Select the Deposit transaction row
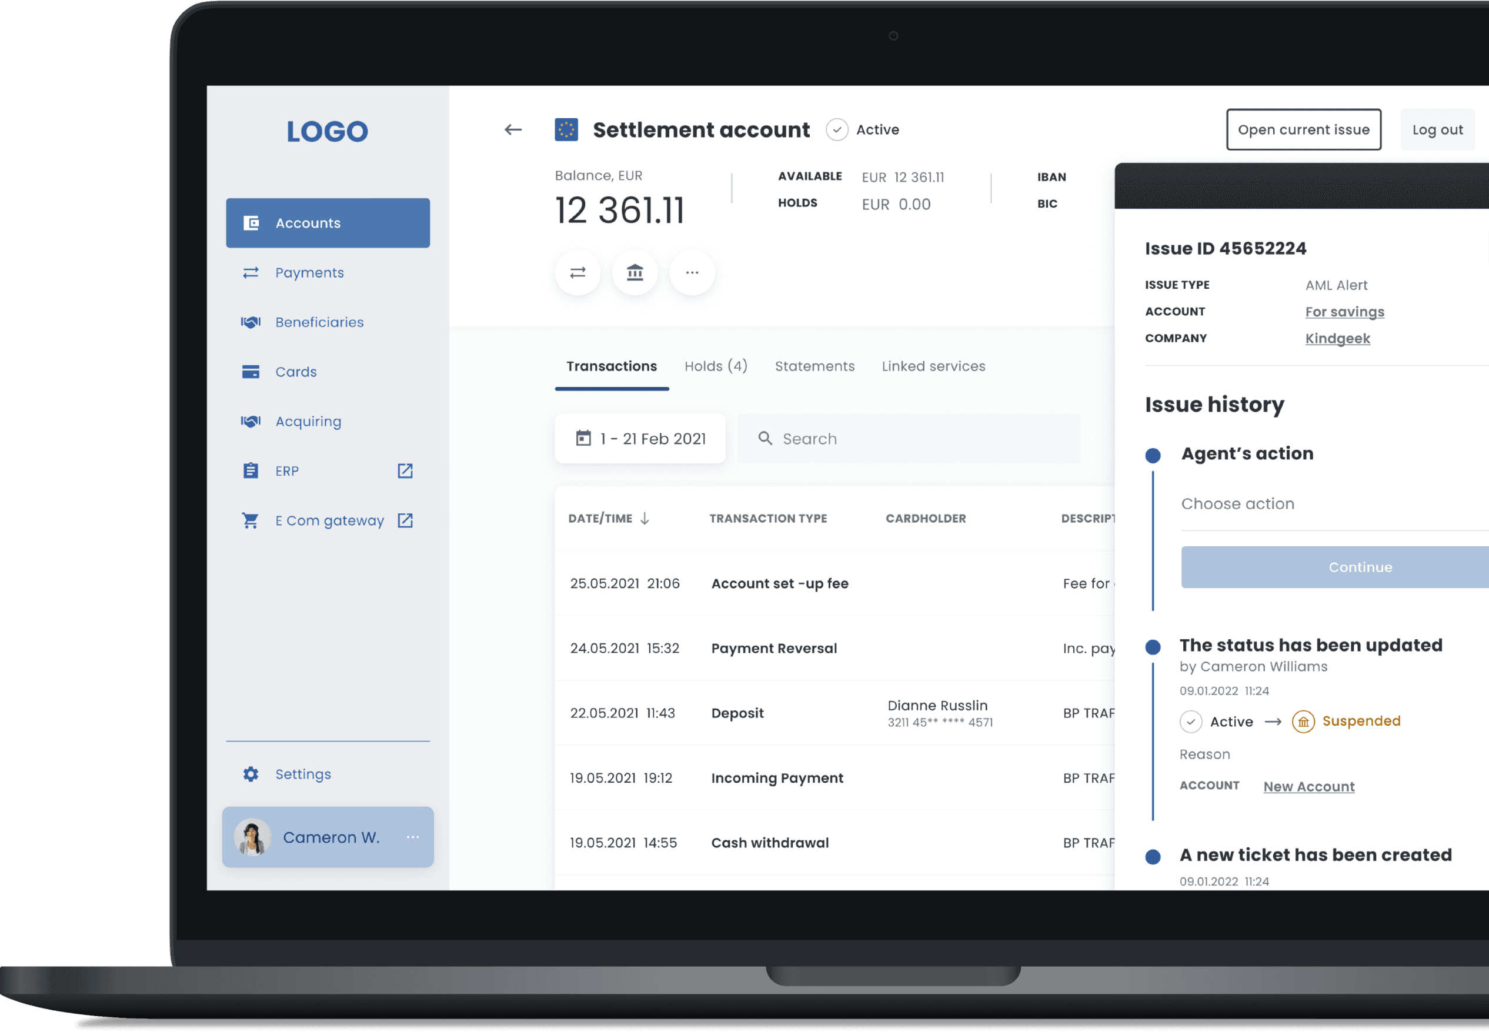Image resolution: width=1489 pixels, height=1032 pixels. (x=834, y=713)
